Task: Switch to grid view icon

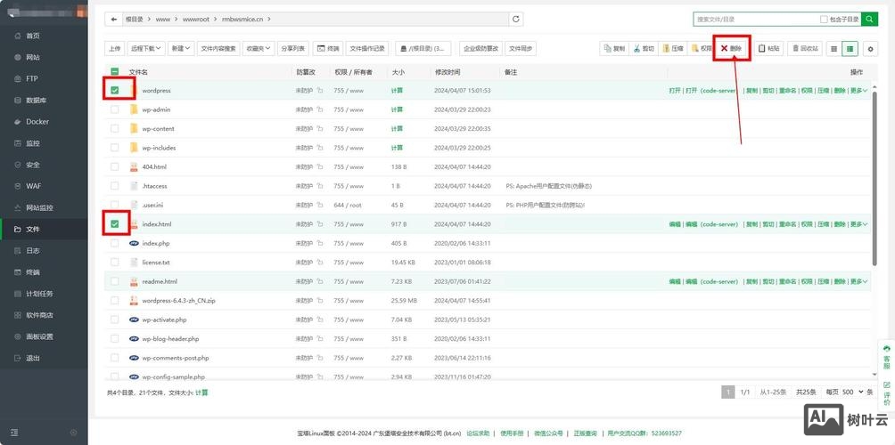Action: click(833, 49)
